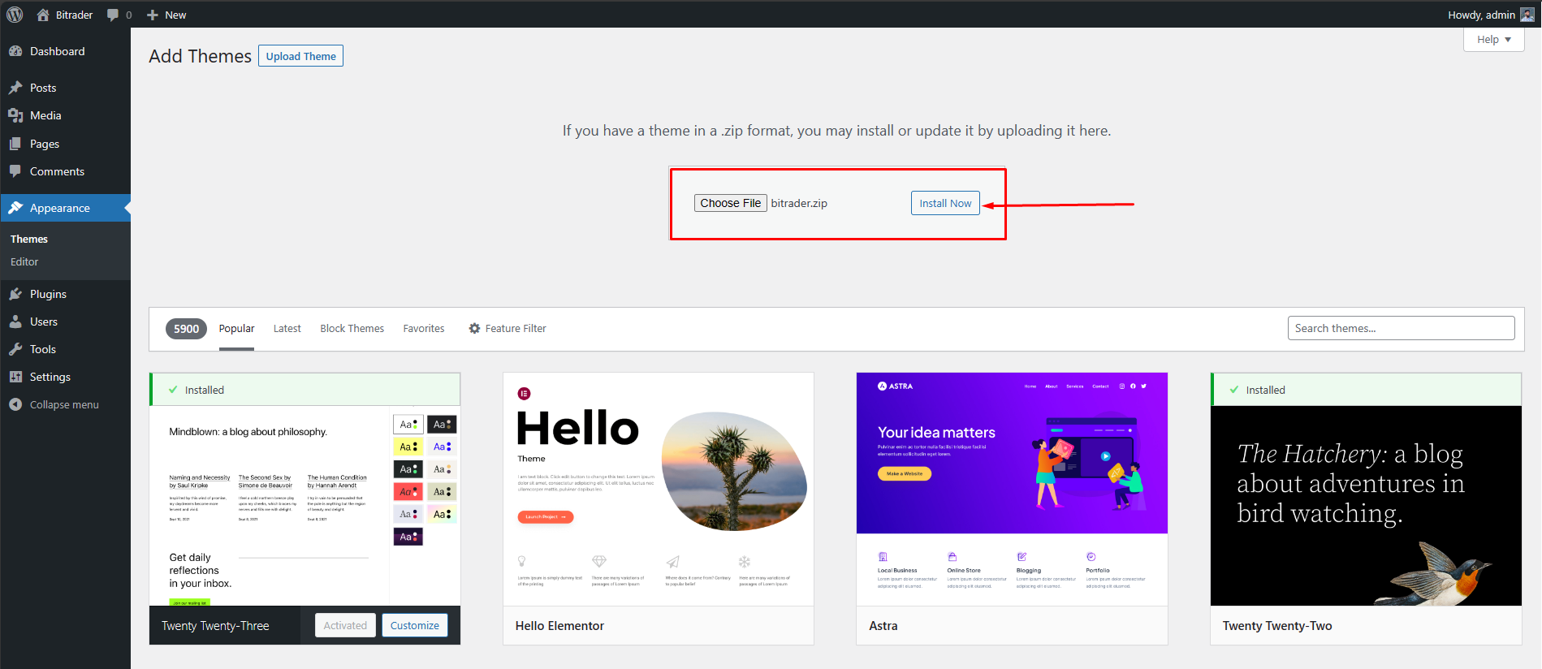Viewport: 1542px width, 669px height.
Task: Open the New content dropdown
Action: coord(166,15)
